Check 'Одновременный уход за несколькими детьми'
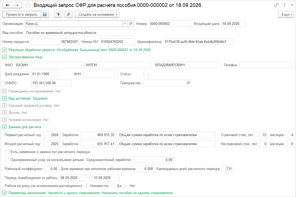 click(7, 160)
